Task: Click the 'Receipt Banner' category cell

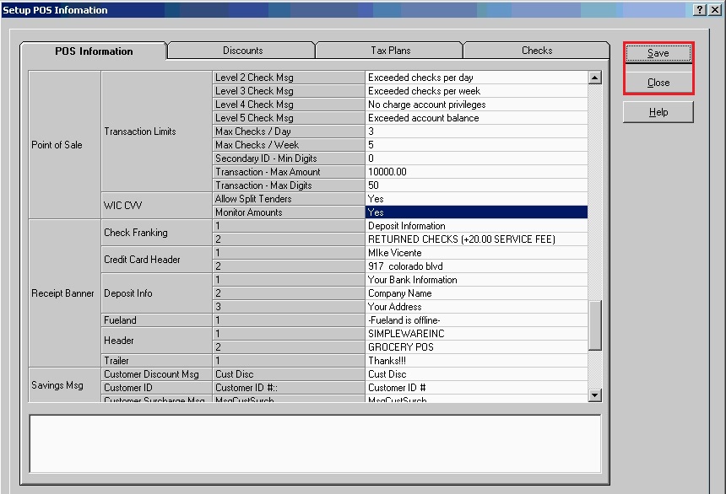Action: (x=65, y=293)
